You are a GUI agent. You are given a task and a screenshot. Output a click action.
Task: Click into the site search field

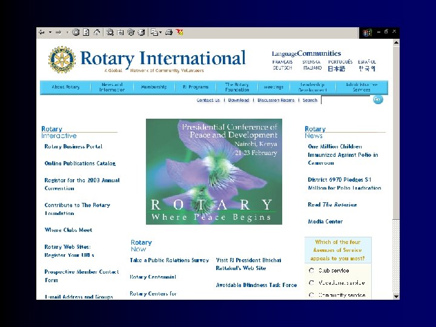point(346,100)
